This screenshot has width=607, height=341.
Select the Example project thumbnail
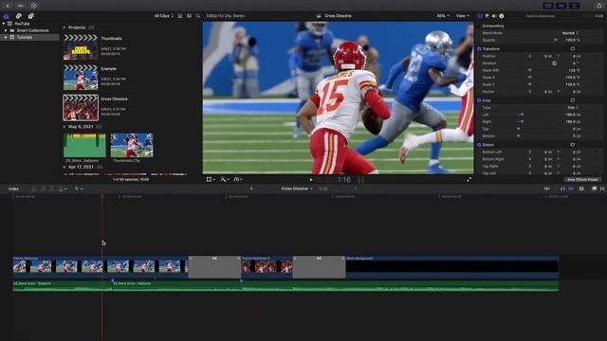coord(81,78)
